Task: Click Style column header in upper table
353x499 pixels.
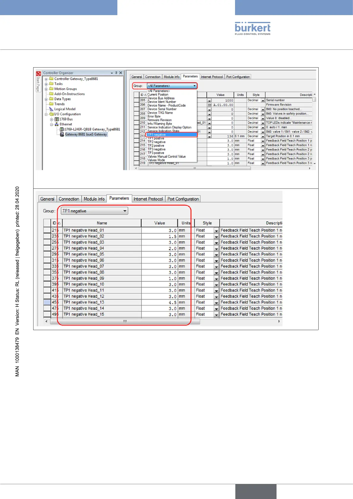Action: [256, 95]
